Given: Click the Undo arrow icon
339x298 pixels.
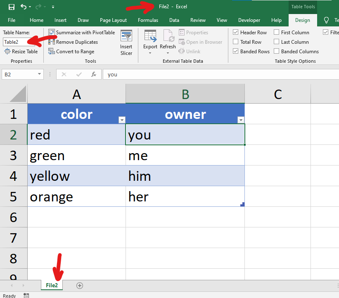Looking at the screenshot, I should 24,7.
